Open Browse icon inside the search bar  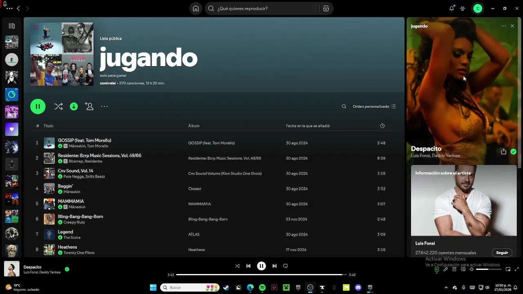point(326,9)
